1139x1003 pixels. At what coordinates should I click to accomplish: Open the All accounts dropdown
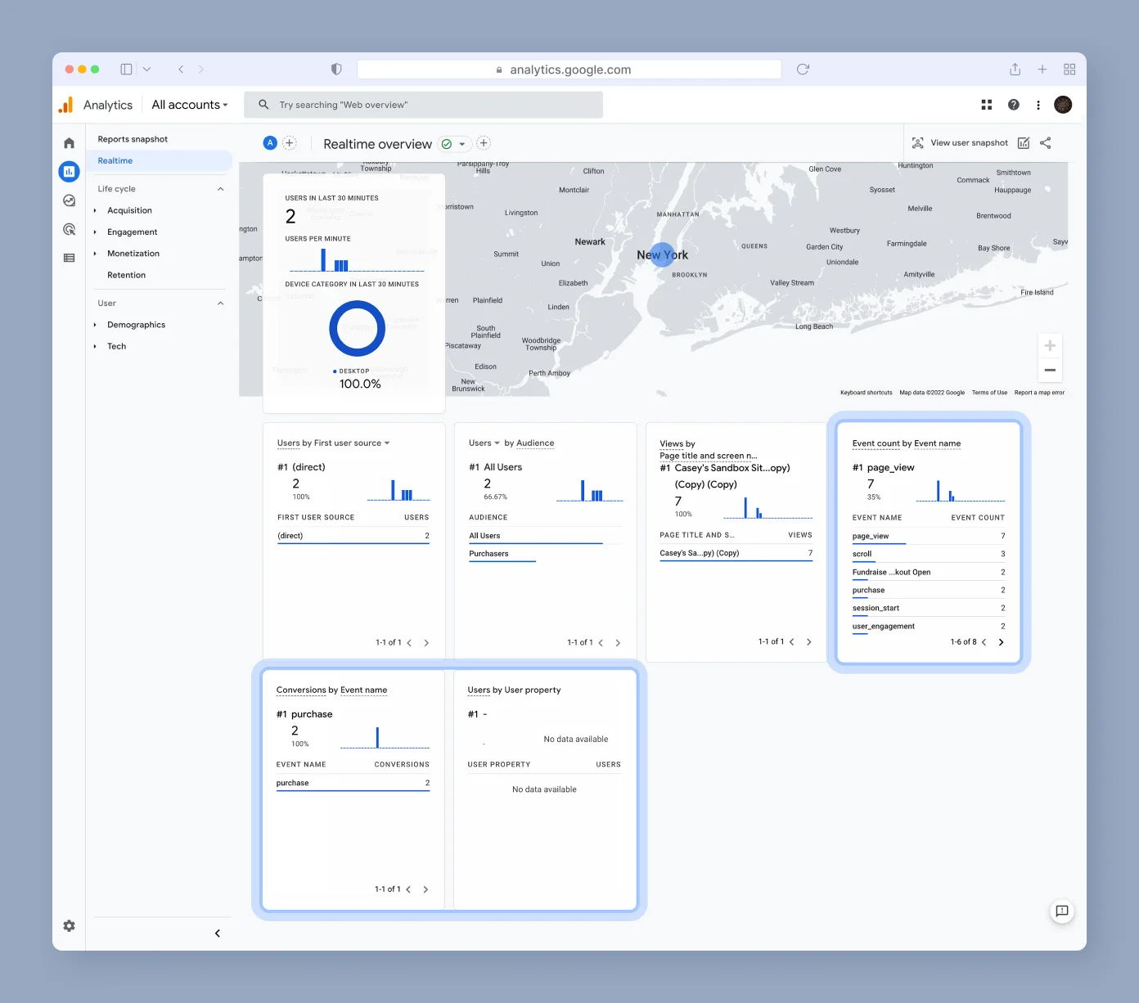[x=189, y=105]
